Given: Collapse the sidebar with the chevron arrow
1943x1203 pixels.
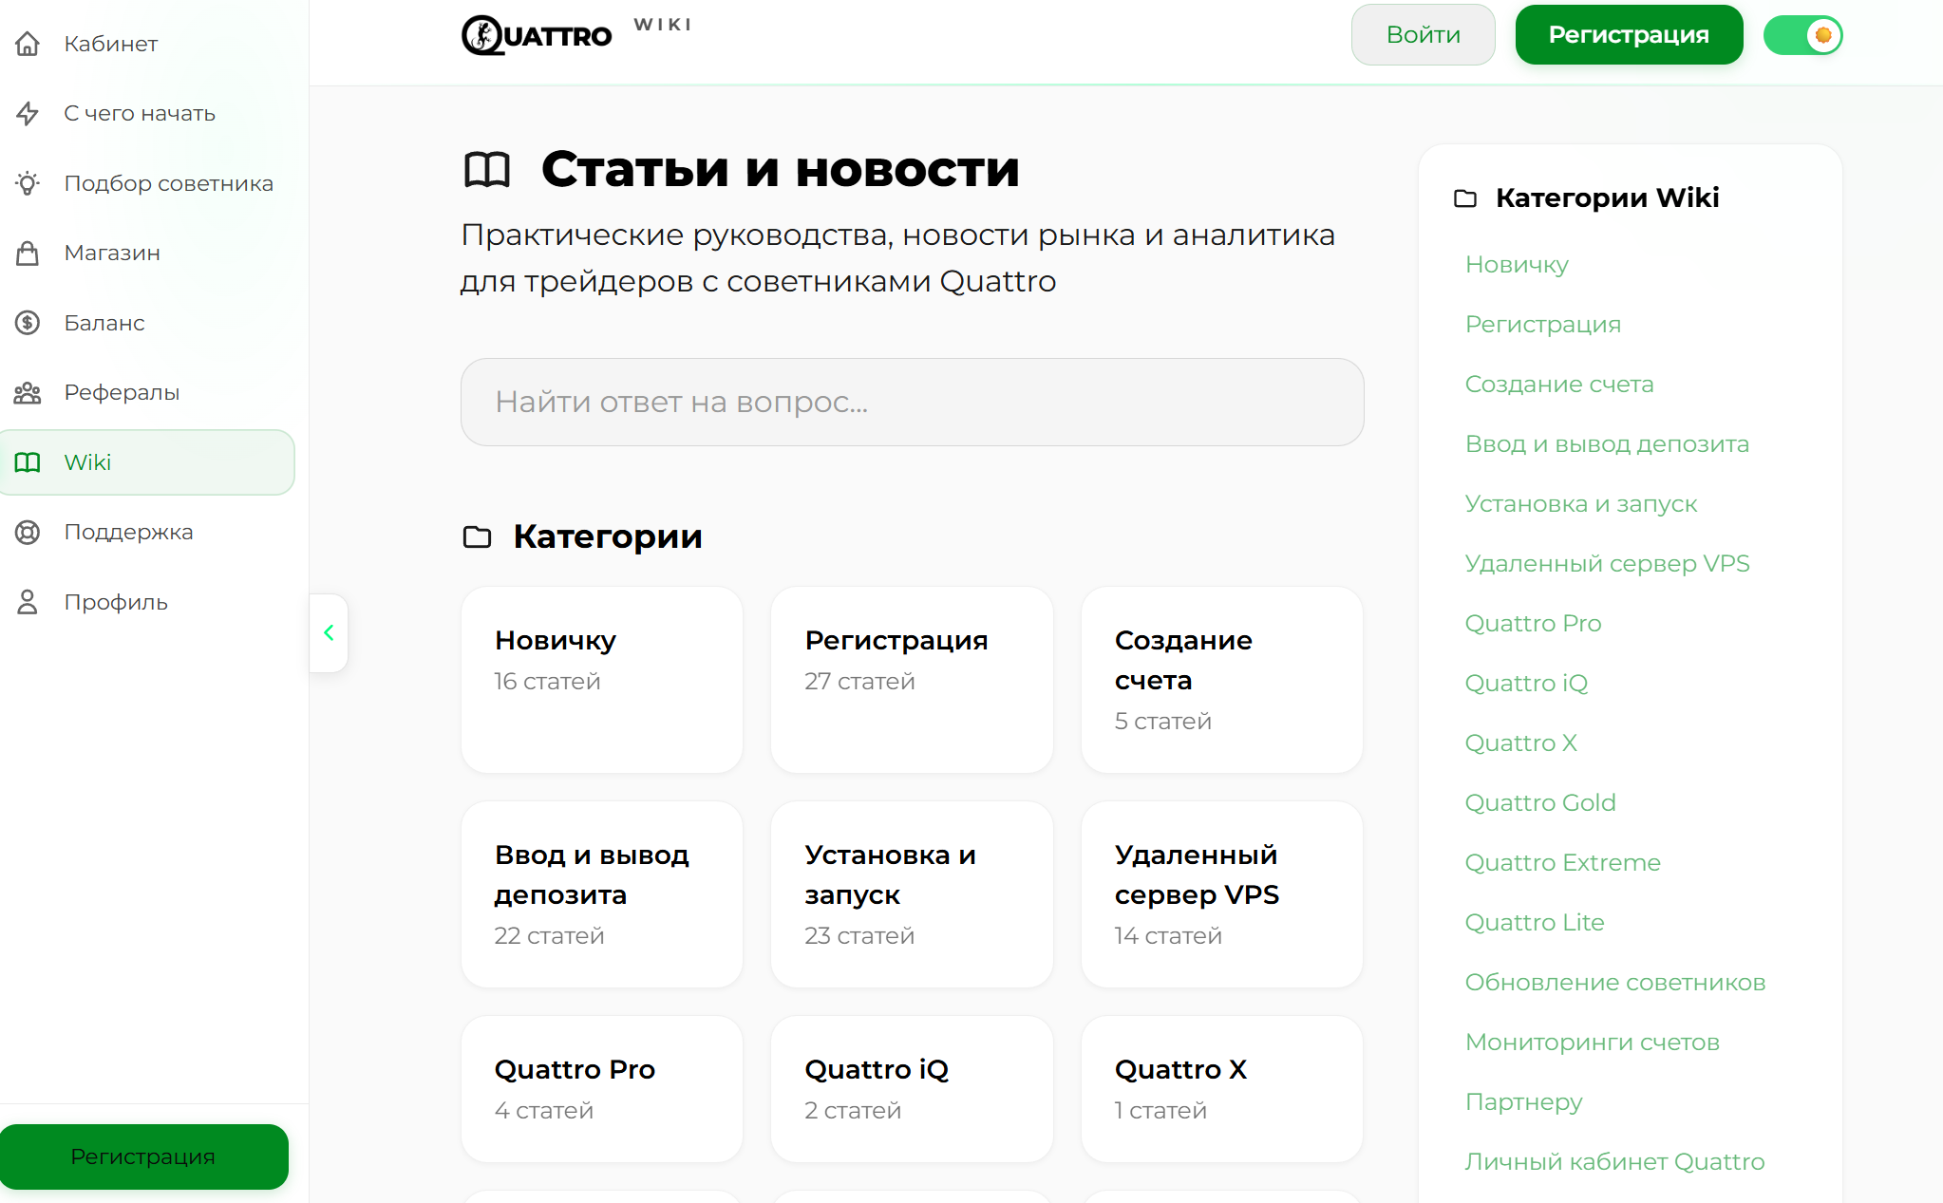Looking at the screenshot, I should (329, 632).
